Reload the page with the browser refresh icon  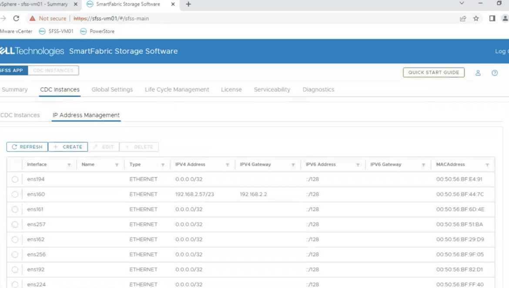pyautogui.click(x=16, y=19)
